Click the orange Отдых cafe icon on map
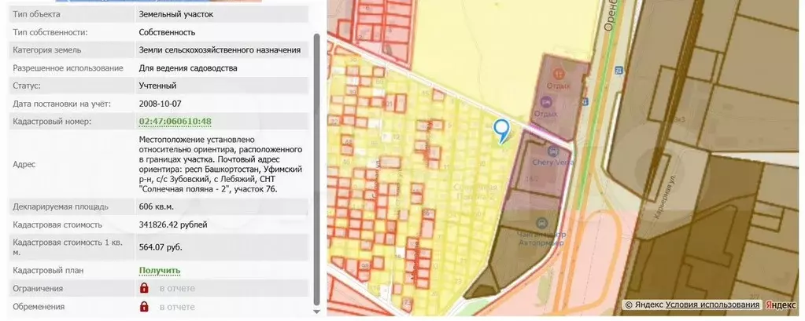Image resolution: width=805 pixels, height=321 pixels. coord(559,75)
